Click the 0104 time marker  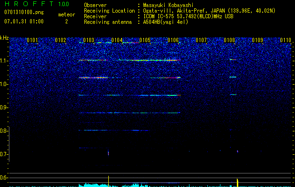coord(117,40)
